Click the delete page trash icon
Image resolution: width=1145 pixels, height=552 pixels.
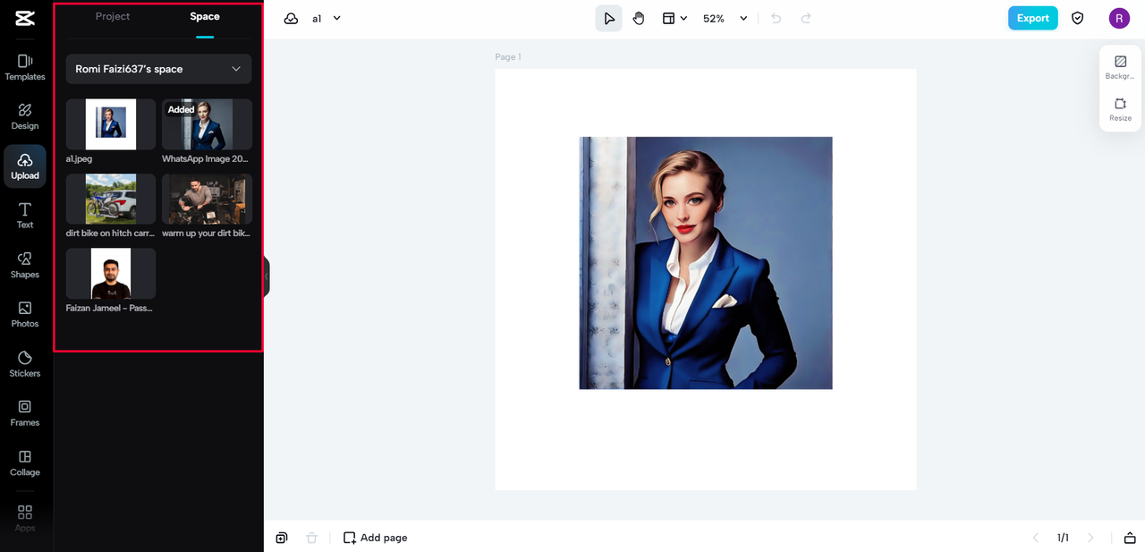pos(311,538)
